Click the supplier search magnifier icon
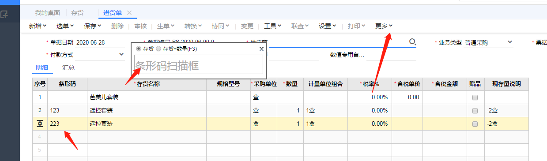 (413, 42)
